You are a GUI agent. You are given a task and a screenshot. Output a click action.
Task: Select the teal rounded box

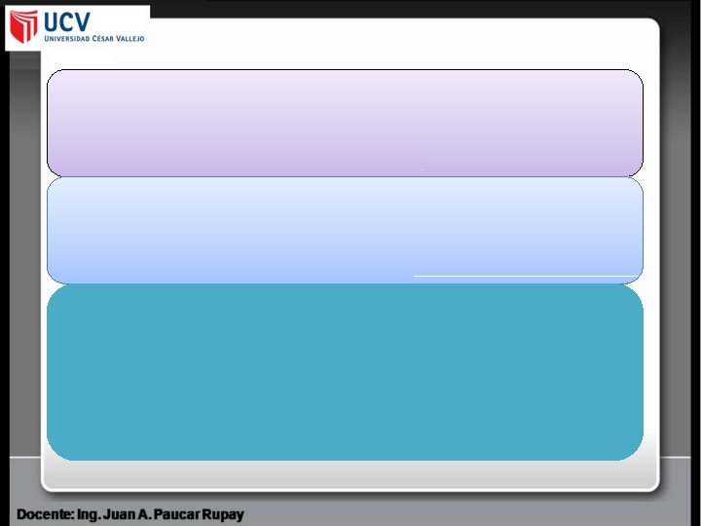pos(345,372)
